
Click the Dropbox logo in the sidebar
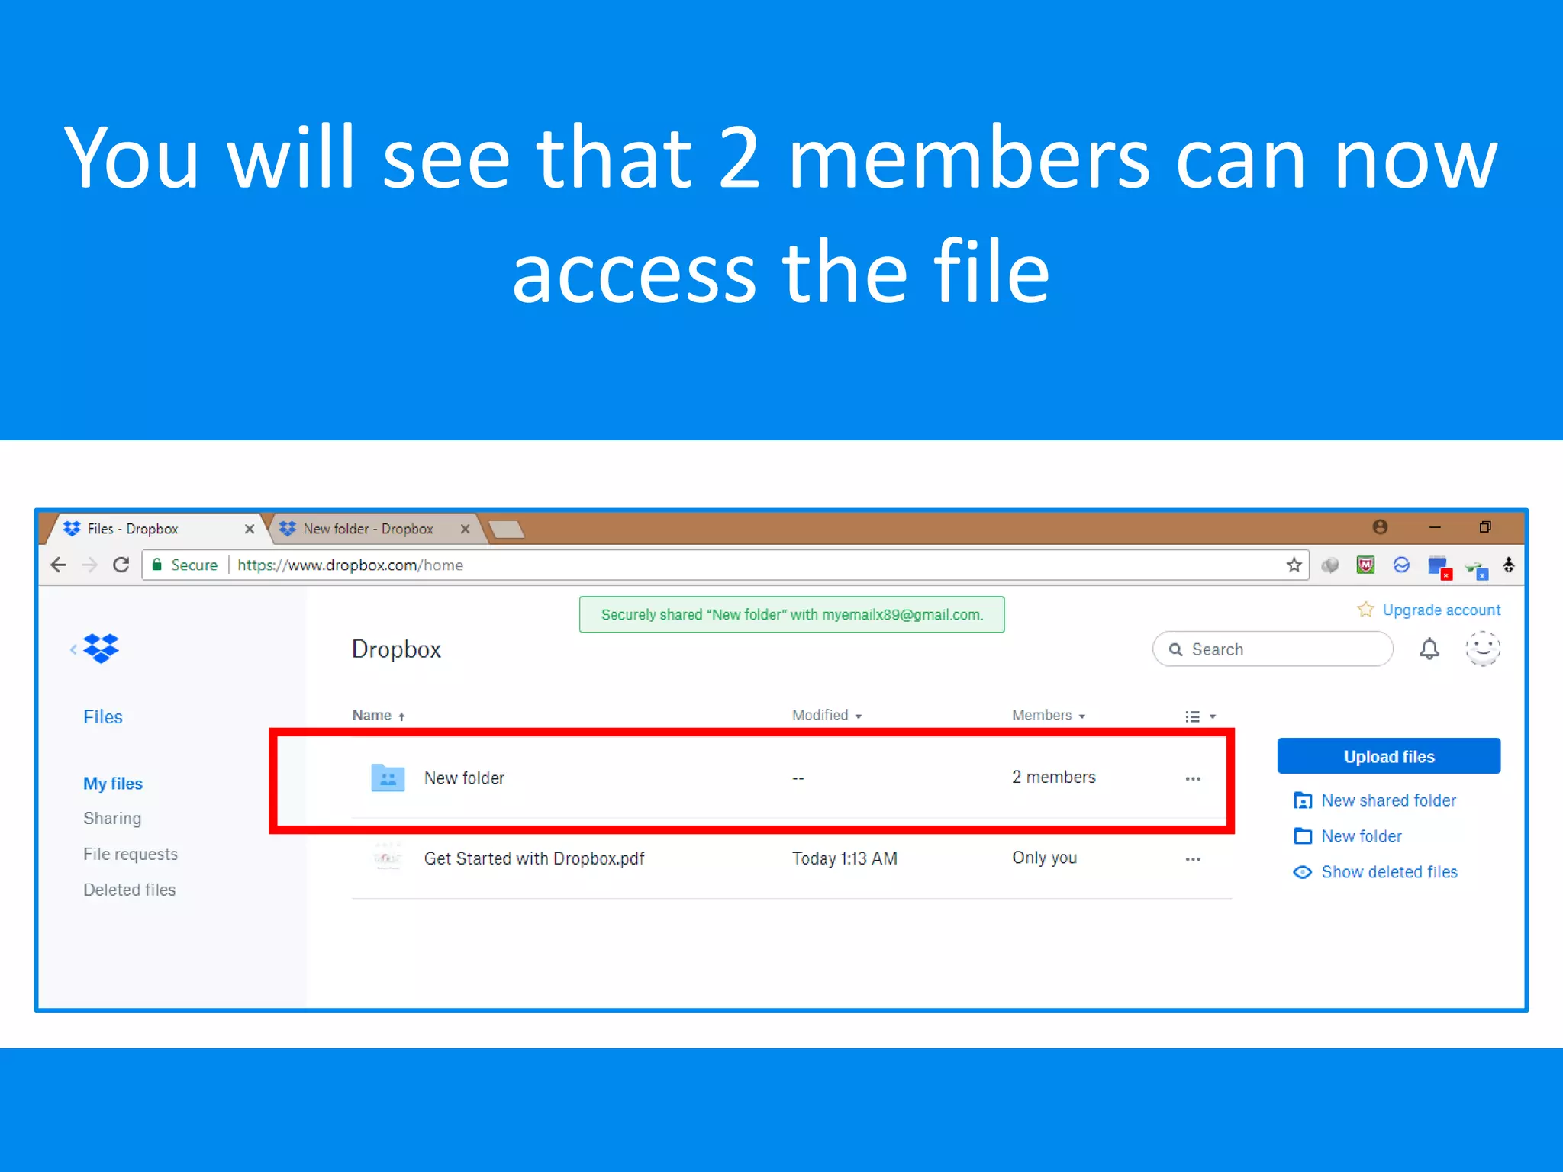tap(102, 649)
